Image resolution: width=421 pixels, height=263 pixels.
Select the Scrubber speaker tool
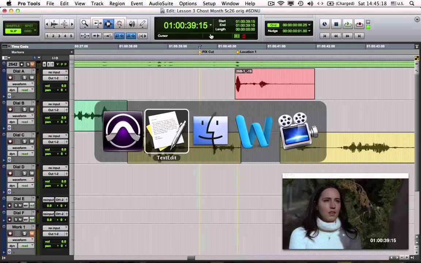pyautogui.click(x=132, y=24)
